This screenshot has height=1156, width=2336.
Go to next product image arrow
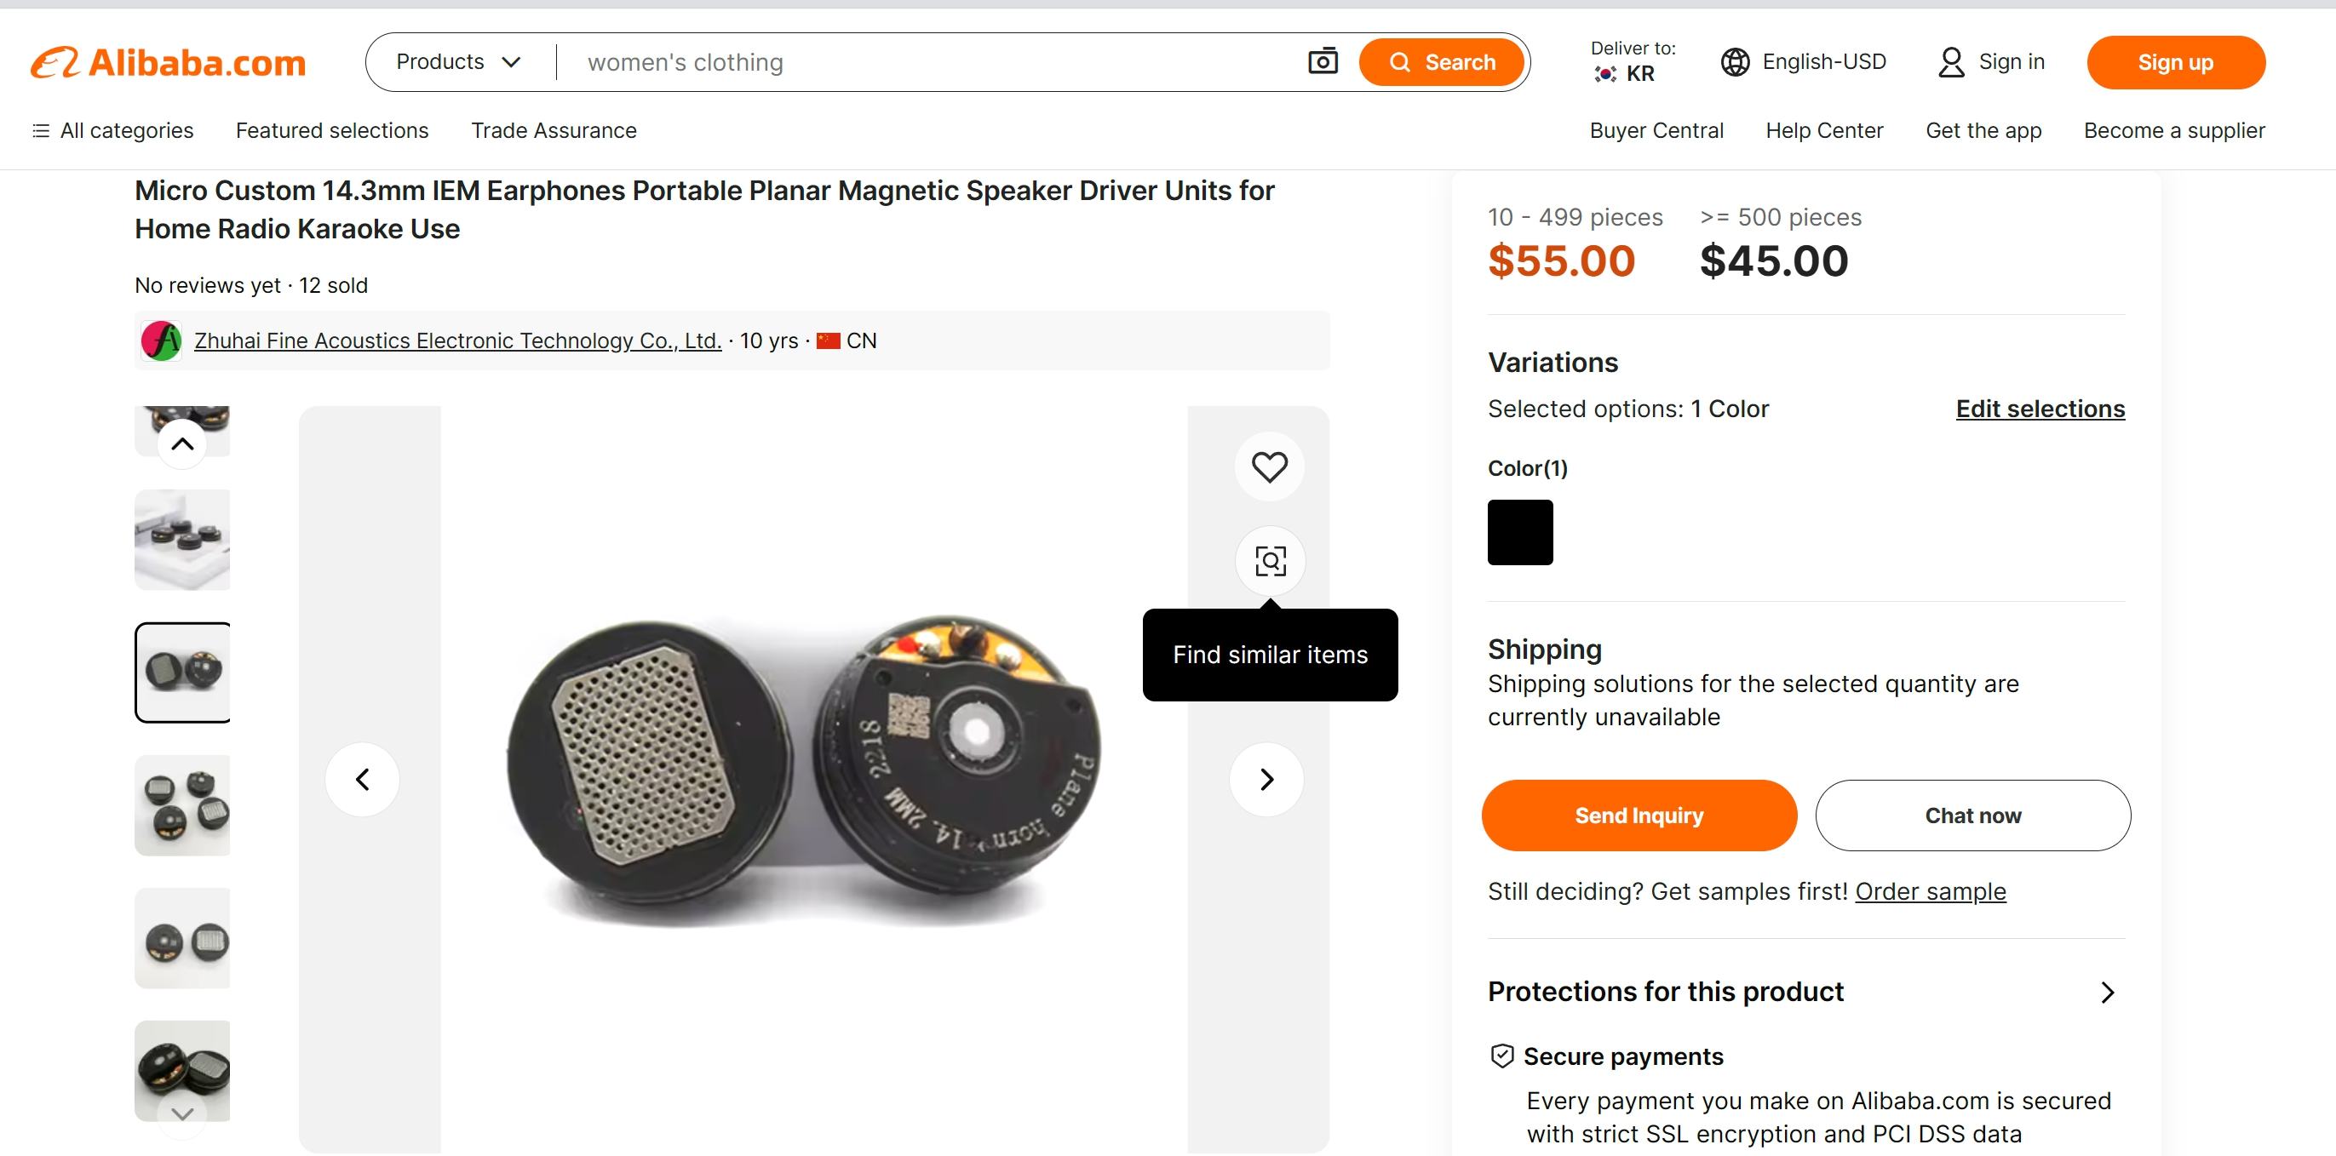tap(1267, 779)
